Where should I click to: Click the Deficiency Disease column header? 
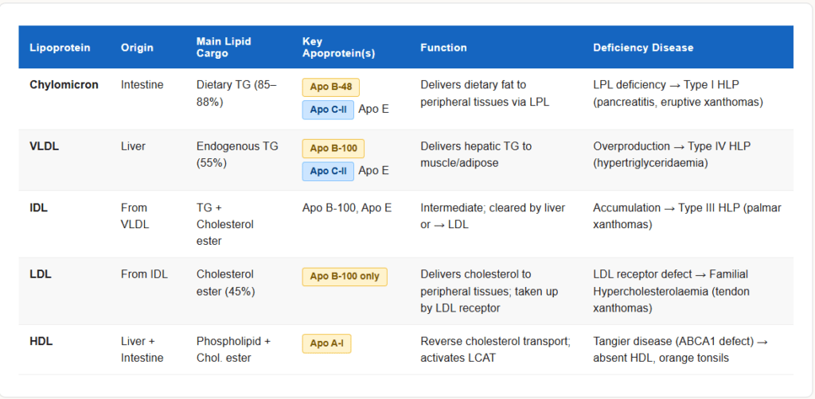(643, 48)
